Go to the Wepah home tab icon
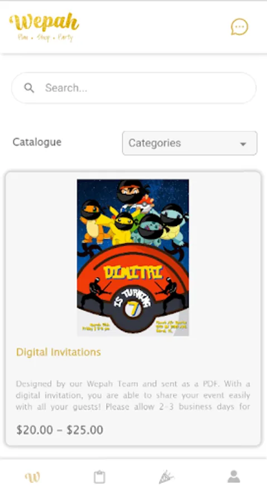This screenshot has height=503, width=267. pyautogui.click(x=33, y=477)
